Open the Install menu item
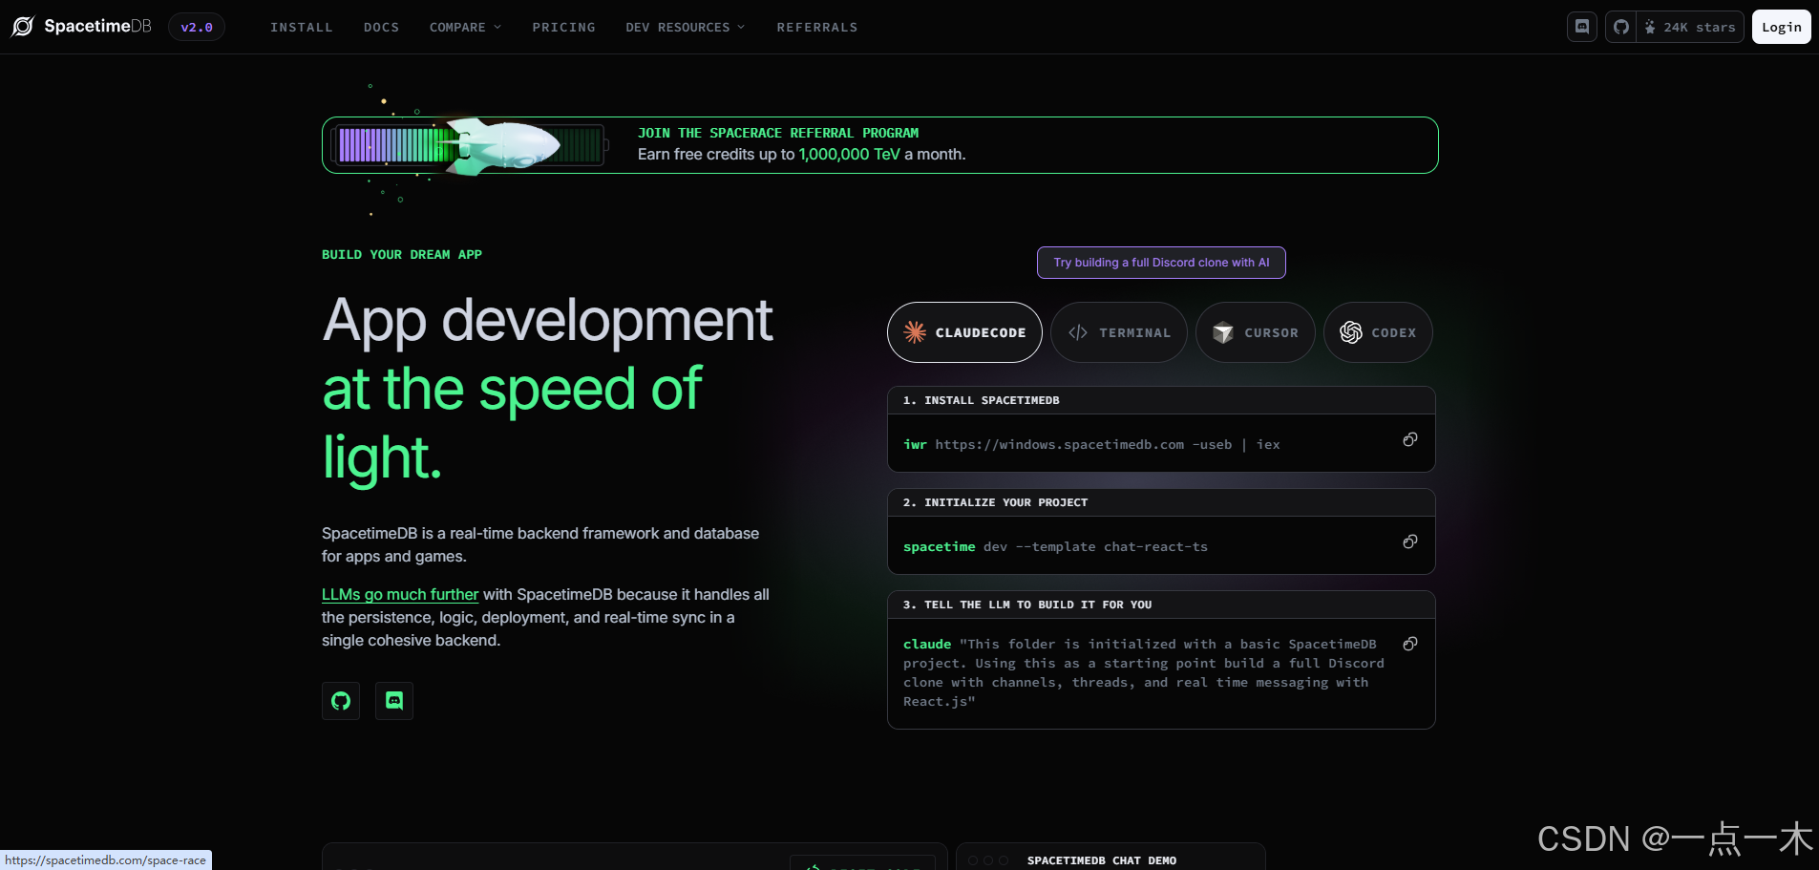 pos(302,27)
